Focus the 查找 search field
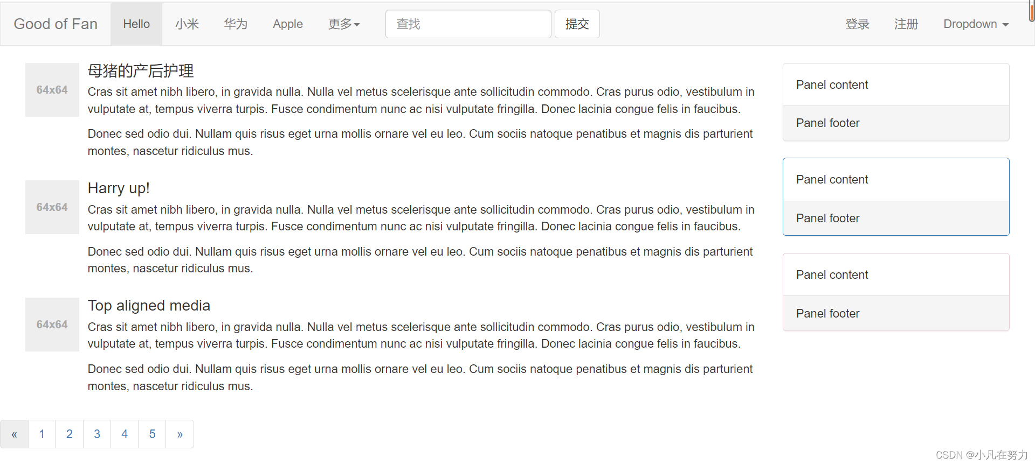This screenshot has height=465, width=1035. point(468,24)
